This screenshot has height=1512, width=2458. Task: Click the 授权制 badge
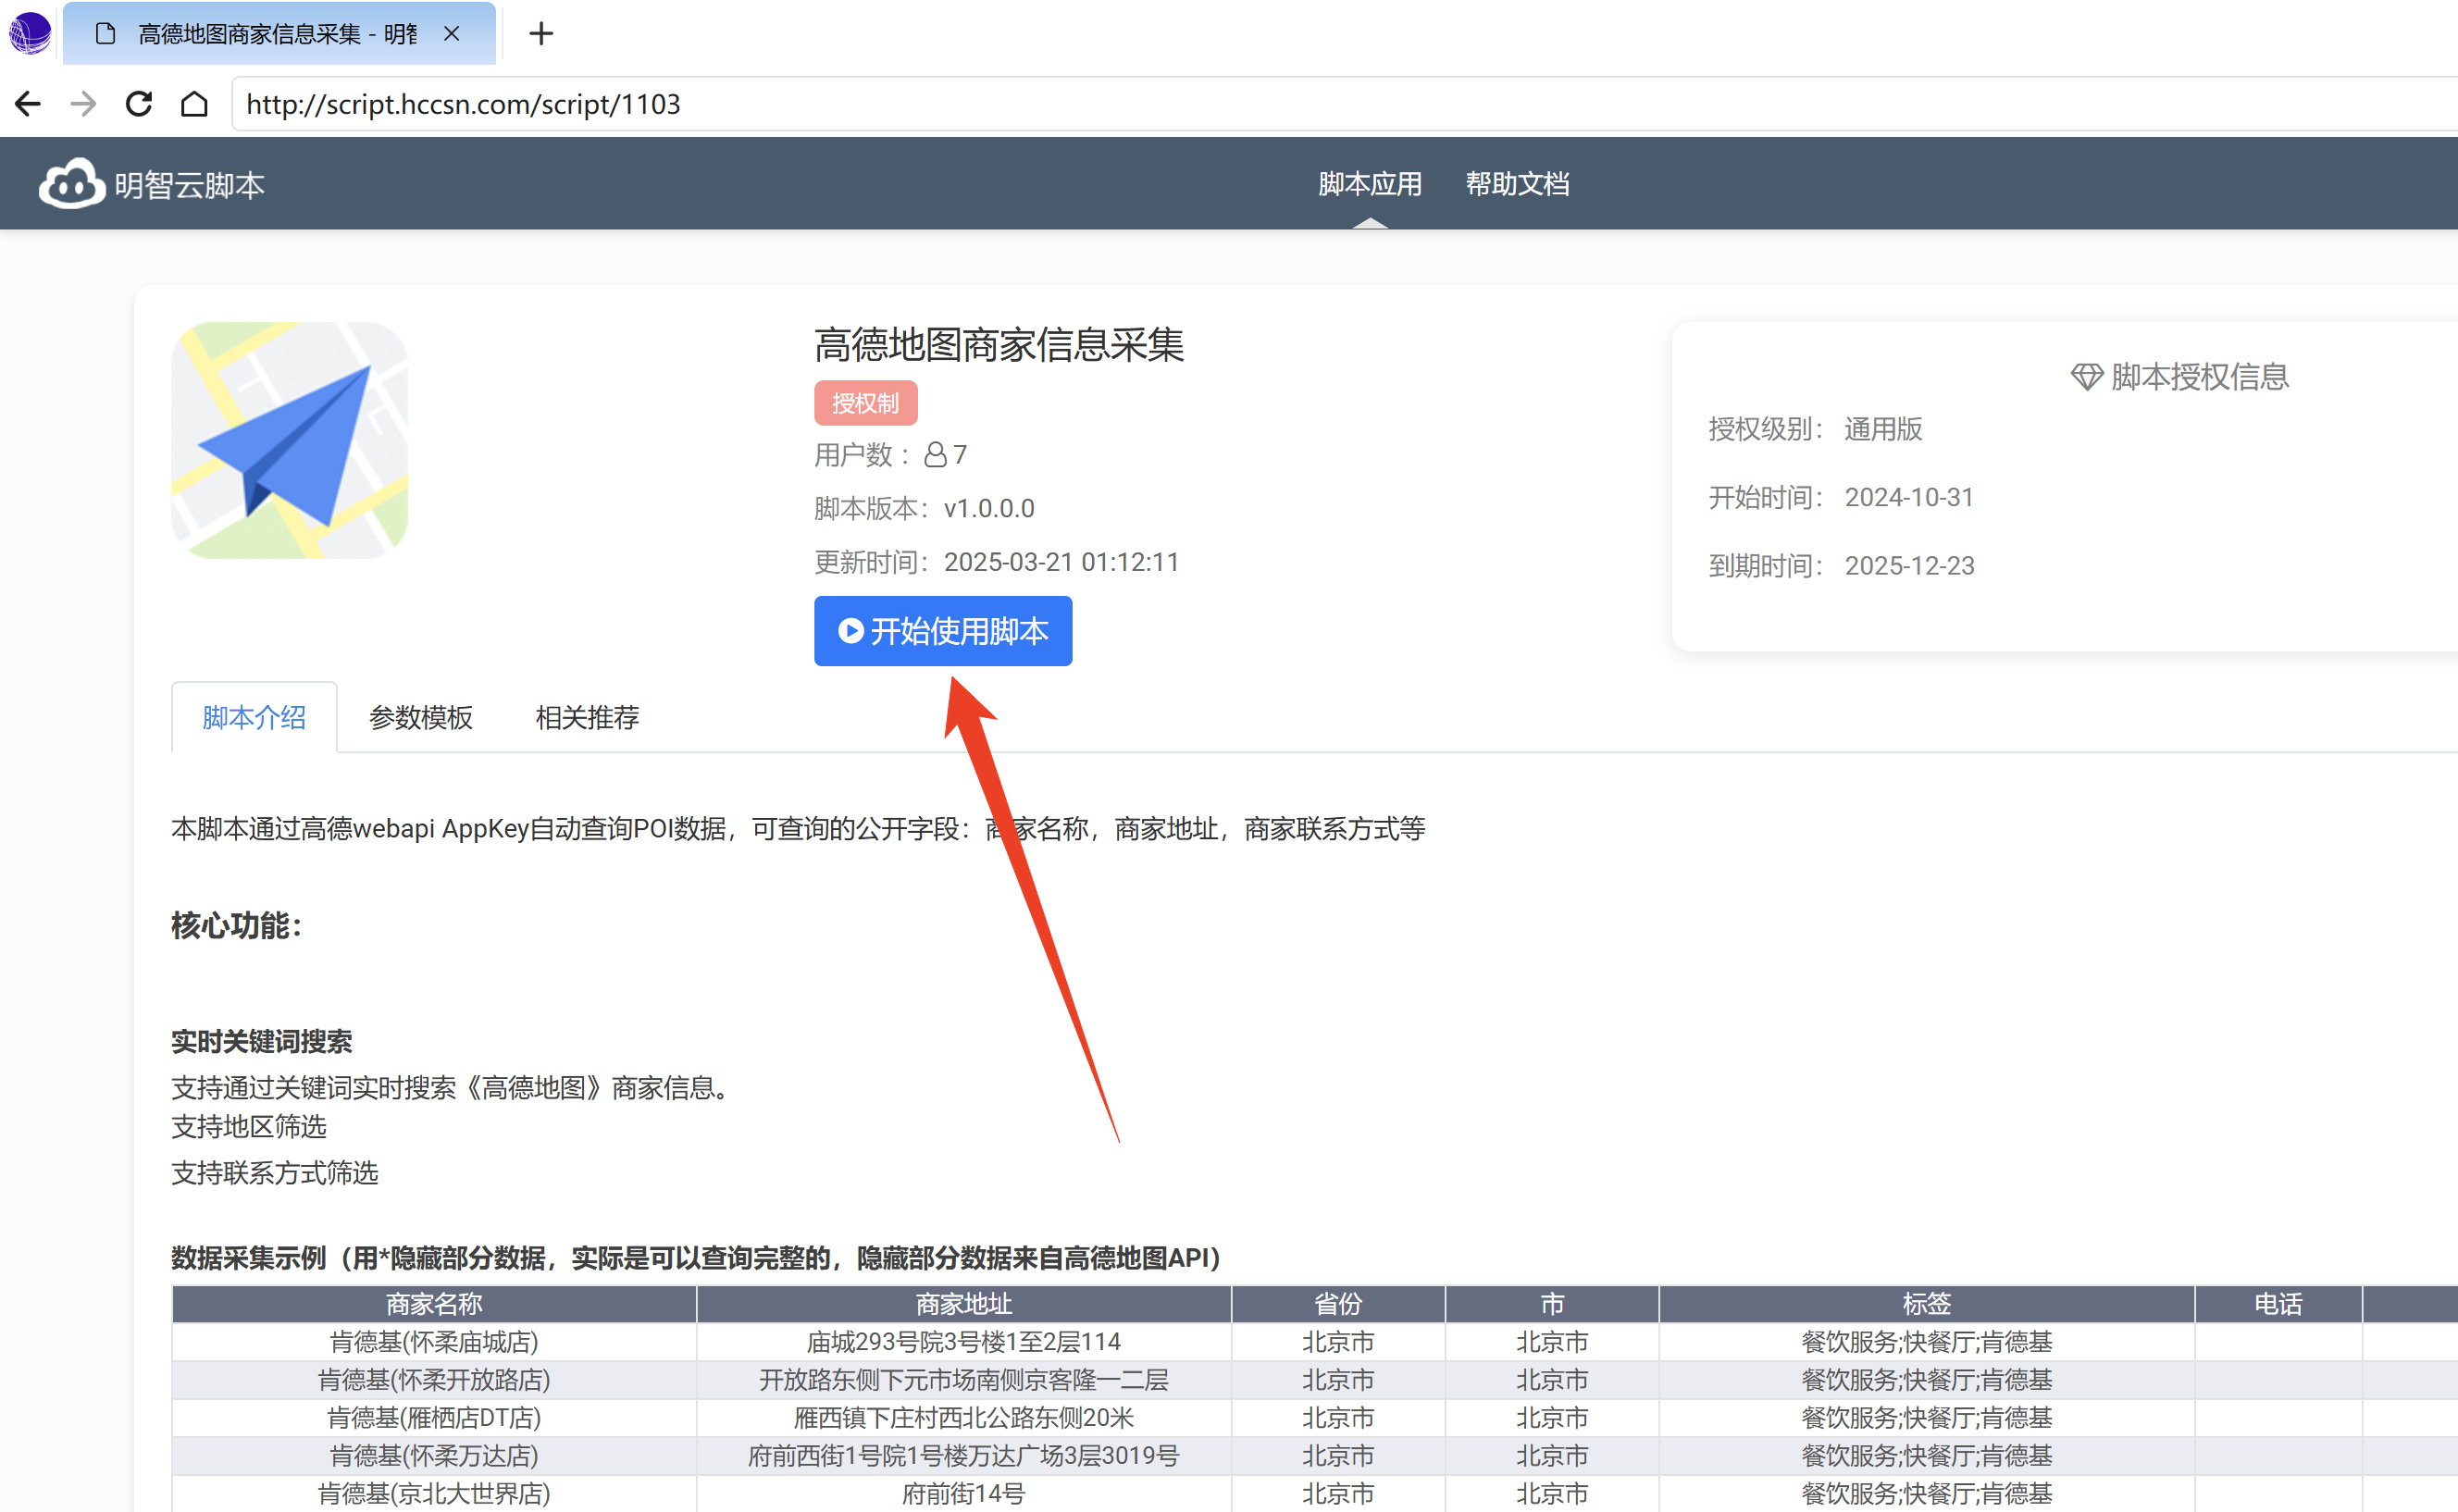tap(865, 403)
